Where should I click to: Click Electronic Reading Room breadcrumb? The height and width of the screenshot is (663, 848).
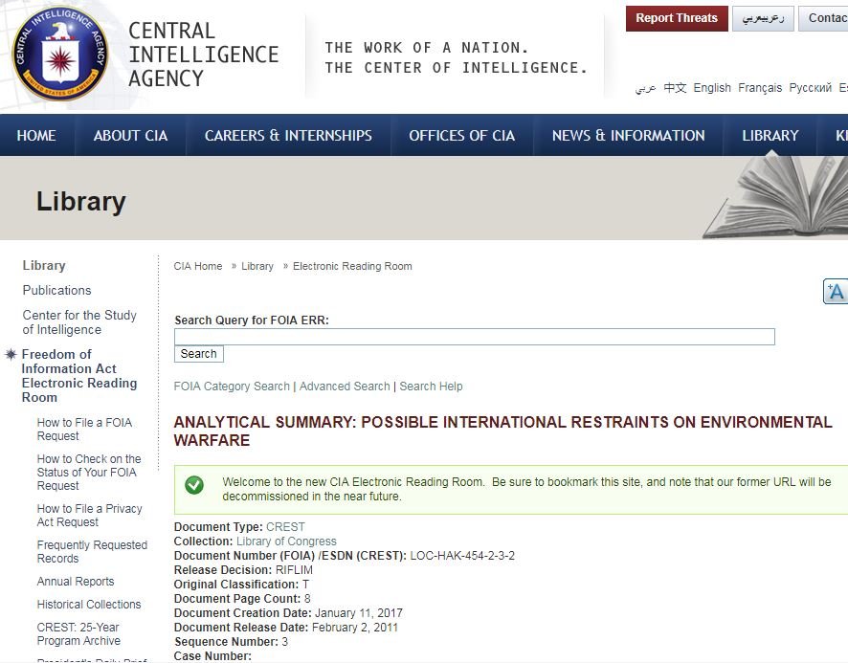(352, 266)
